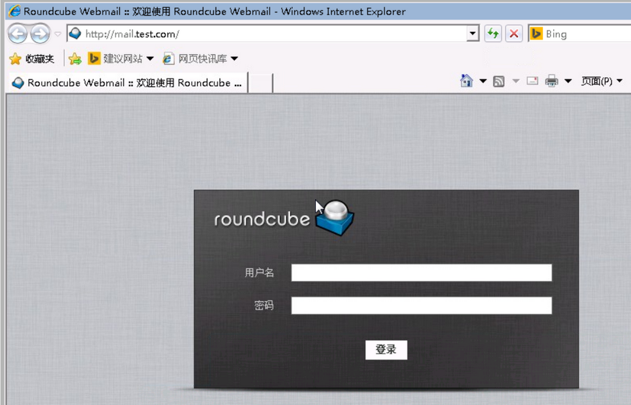The height and width of the screenshot is (405, 631).
Task: Click the Home page icon in the command bar
Action: [x=467, y=81]
